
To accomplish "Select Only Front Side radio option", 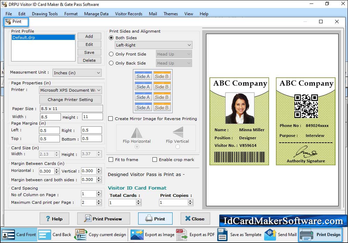I will (111, 54).
